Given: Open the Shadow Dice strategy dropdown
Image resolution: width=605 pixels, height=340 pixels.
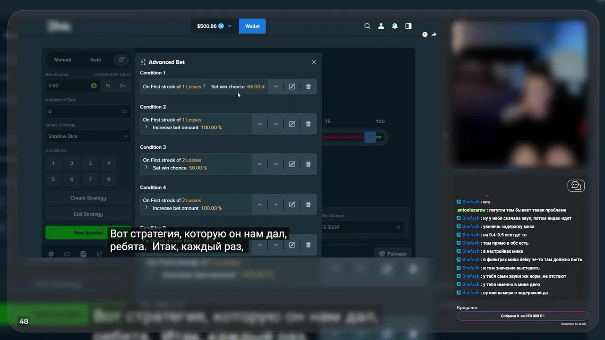Looking at the screenshot, I should (x=88, y=136).
